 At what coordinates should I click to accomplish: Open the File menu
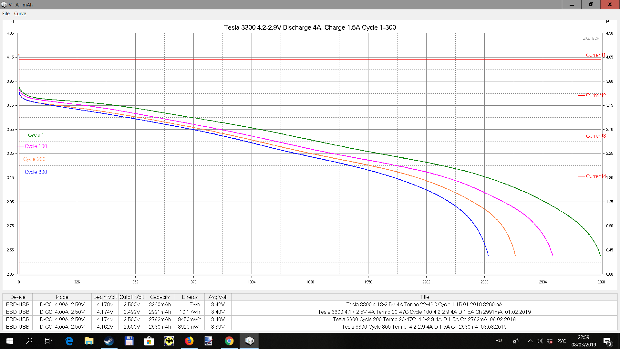click(6, 14)
